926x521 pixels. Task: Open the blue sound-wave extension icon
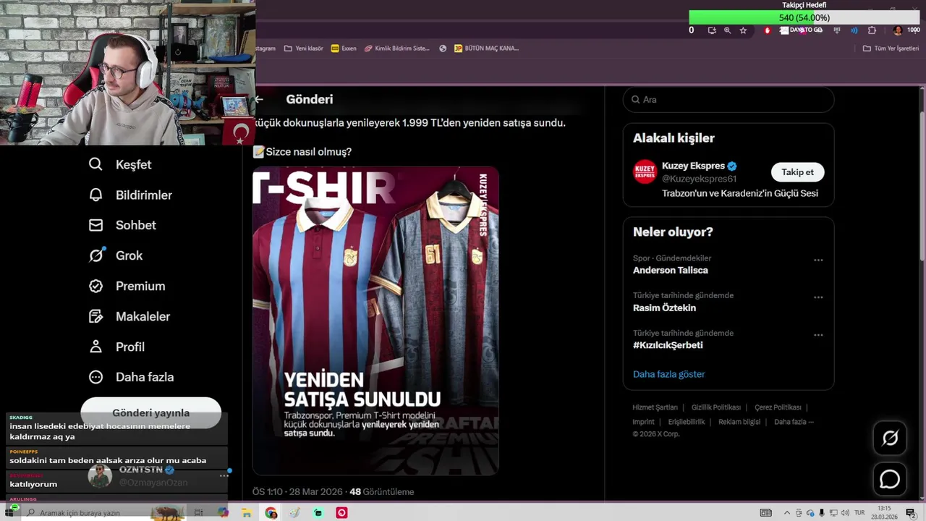854,30
